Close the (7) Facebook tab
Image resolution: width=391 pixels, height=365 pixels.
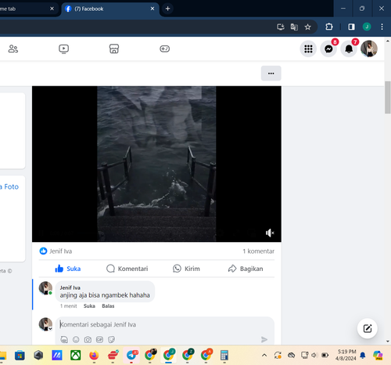pyautogui.click(x=152, y=9)
